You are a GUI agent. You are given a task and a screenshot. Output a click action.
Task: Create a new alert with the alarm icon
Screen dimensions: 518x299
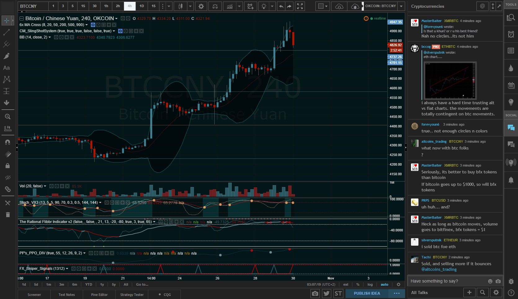click(250, 6)
